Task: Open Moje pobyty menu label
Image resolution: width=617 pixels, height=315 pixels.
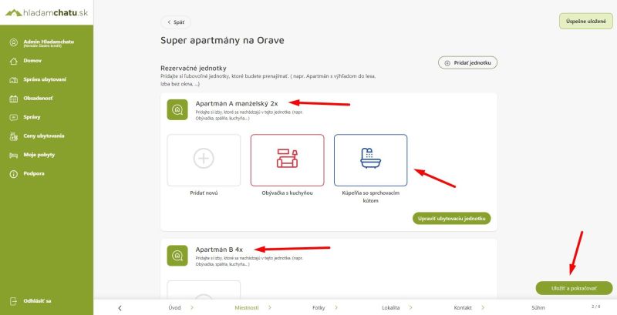Action: (x=39, y=155)
